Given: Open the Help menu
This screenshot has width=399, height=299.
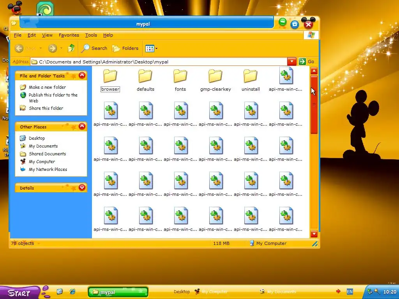Looking at the screenshot, I should pos(108,35).
